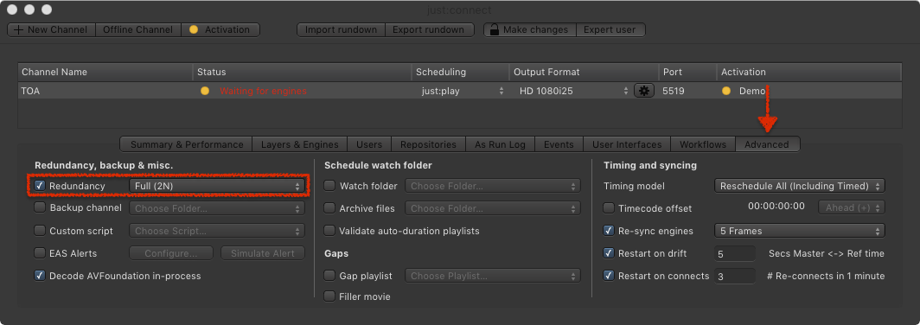Click the Port column header

[x=687, y=72]
